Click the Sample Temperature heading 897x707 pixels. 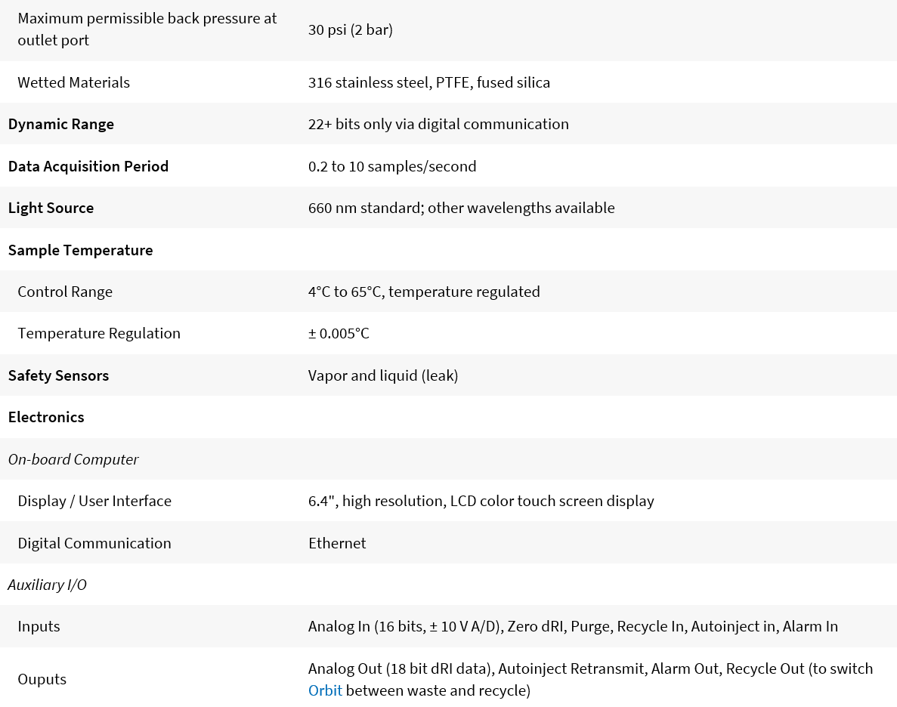tap(81, 250)
